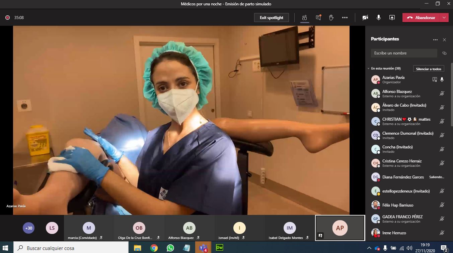
Task: Open dropdown arrow next to Abandonar
Action: tap(444, 18)
